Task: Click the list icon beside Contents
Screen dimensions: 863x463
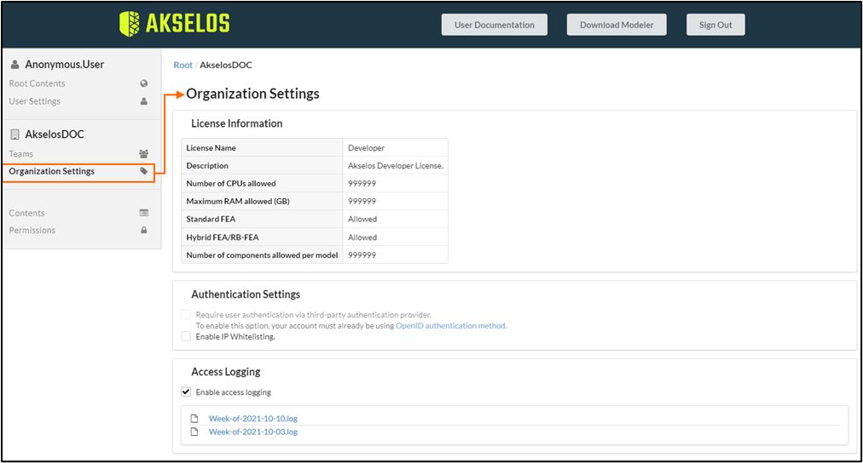Action: pyautogui.click(x=143, y=213)
